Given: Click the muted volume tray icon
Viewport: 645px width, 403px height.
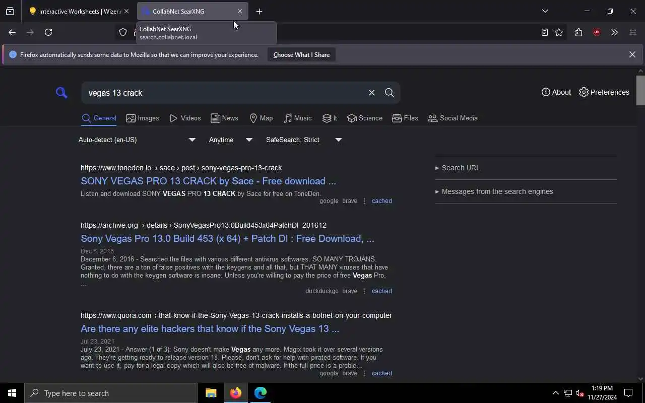Looking at the screenshot, I should tap(579, 393).
